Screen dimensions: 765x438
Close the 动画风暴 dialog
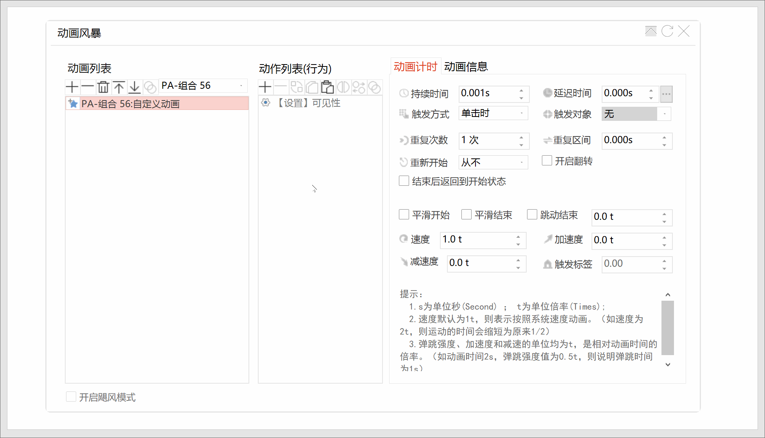point(684,31)
